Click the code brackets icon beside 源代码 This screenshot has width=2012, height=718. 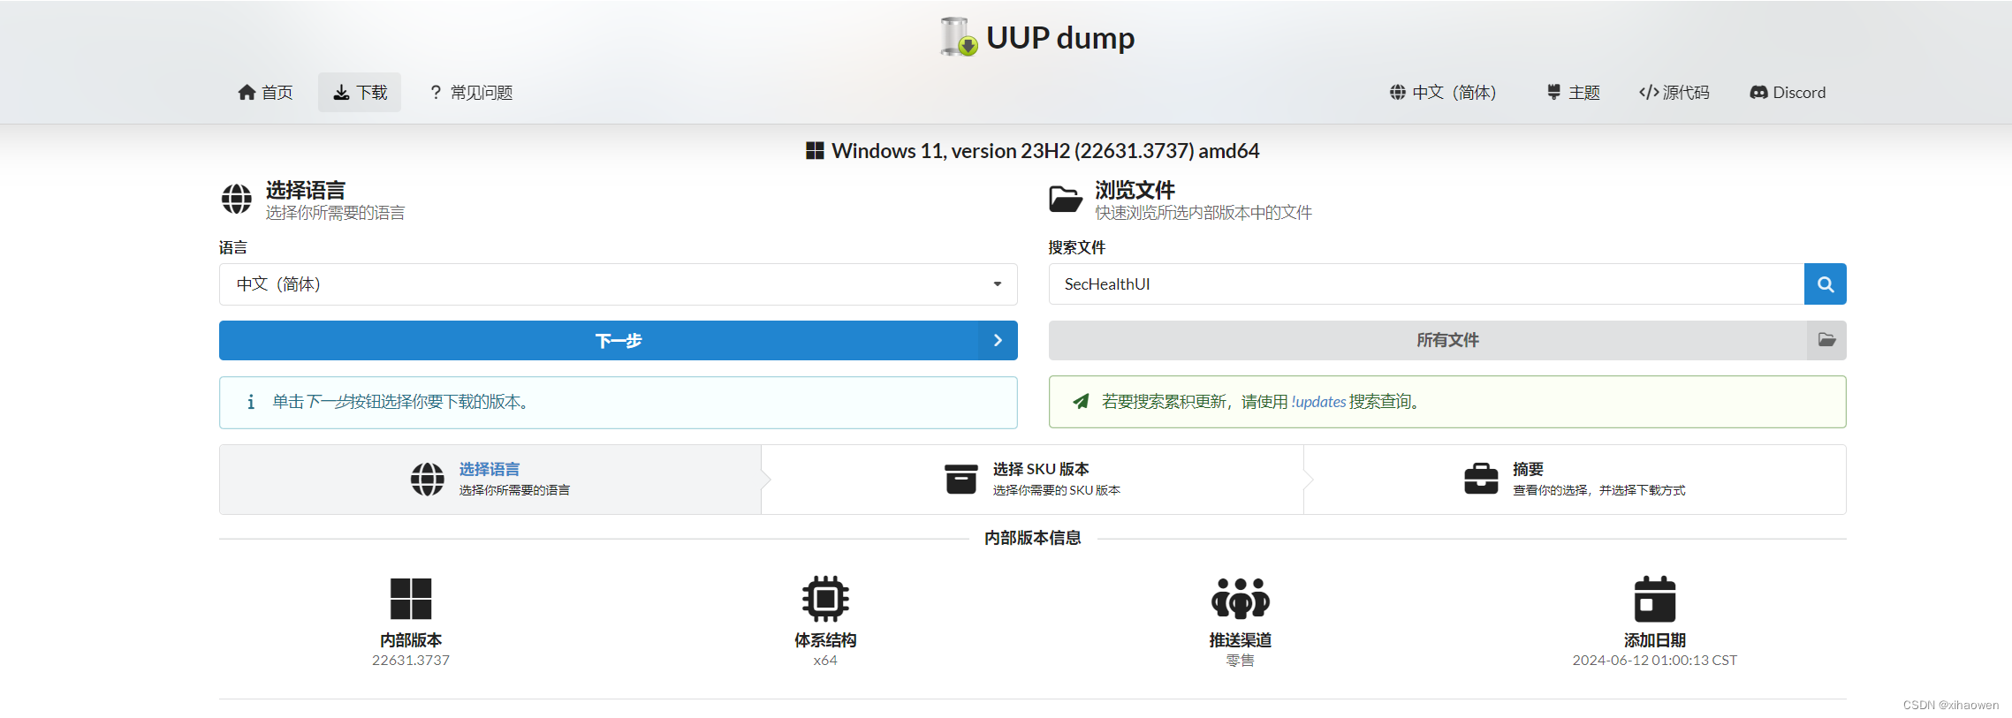coord(1649,92)
